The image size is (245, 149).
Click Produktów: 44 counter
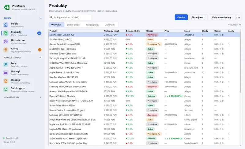(x=234, y=25)
